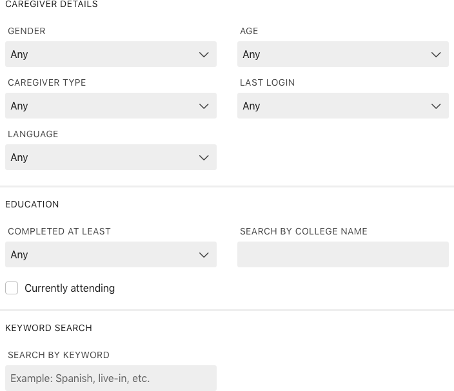Click the Last Login chevron arrow

pos(436,106)
